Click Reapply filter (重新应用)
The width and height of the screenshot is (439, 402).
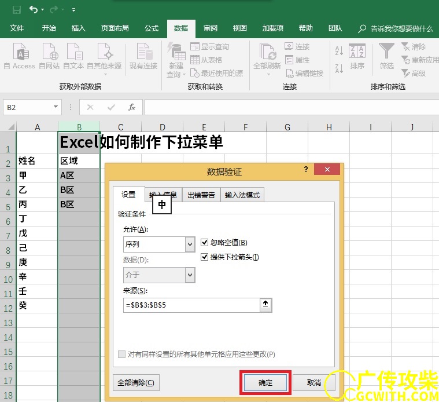pos(420,60)
